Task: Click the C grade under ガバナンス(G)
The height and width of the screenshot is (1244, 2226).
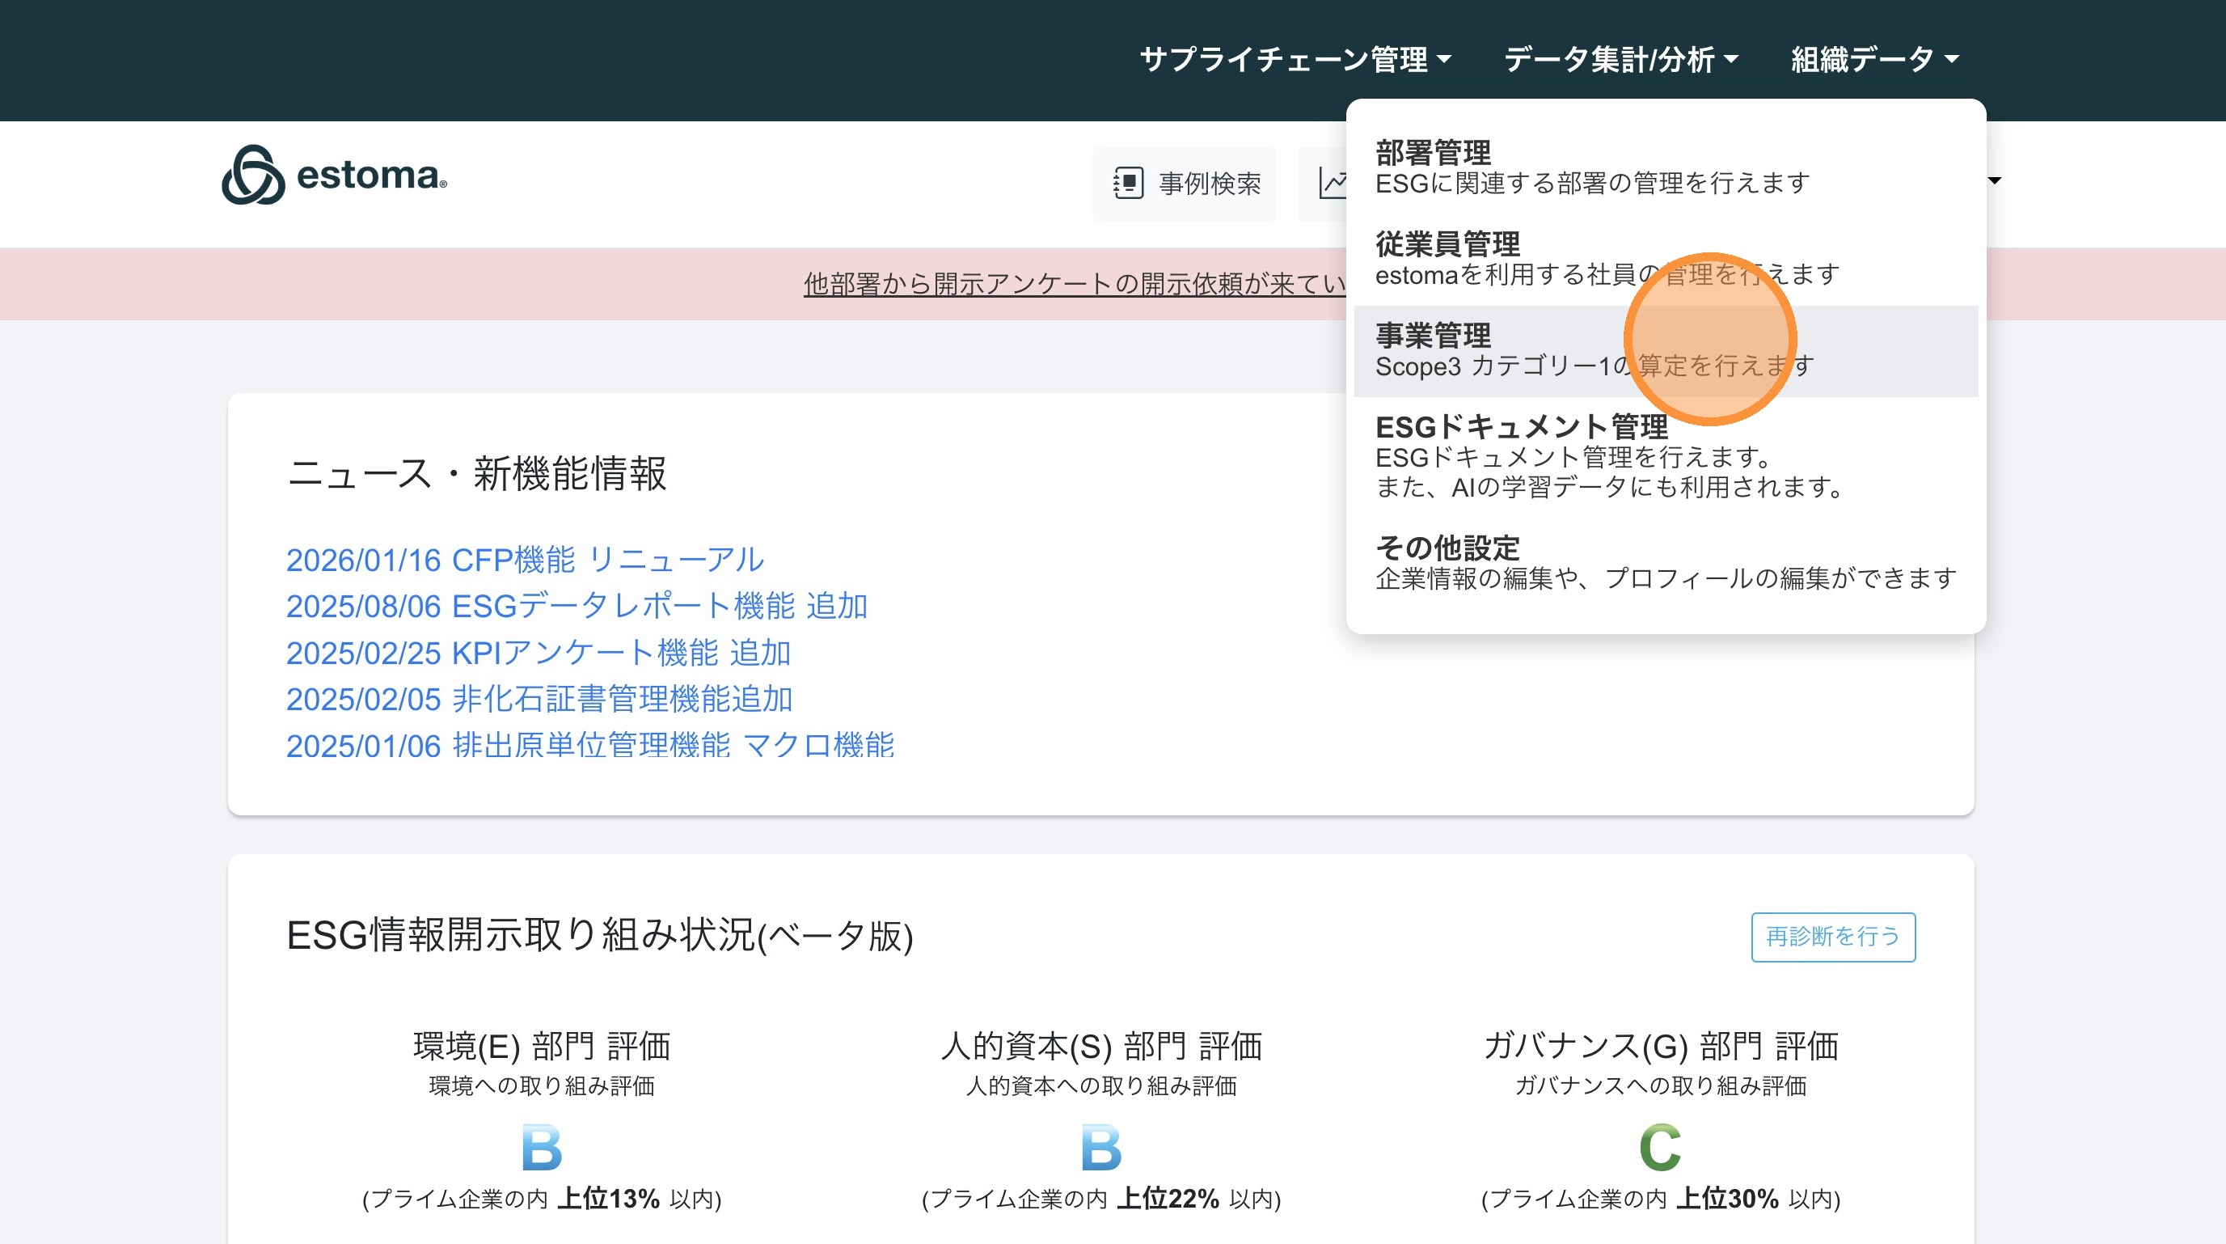Action: pos(1661,1147)
